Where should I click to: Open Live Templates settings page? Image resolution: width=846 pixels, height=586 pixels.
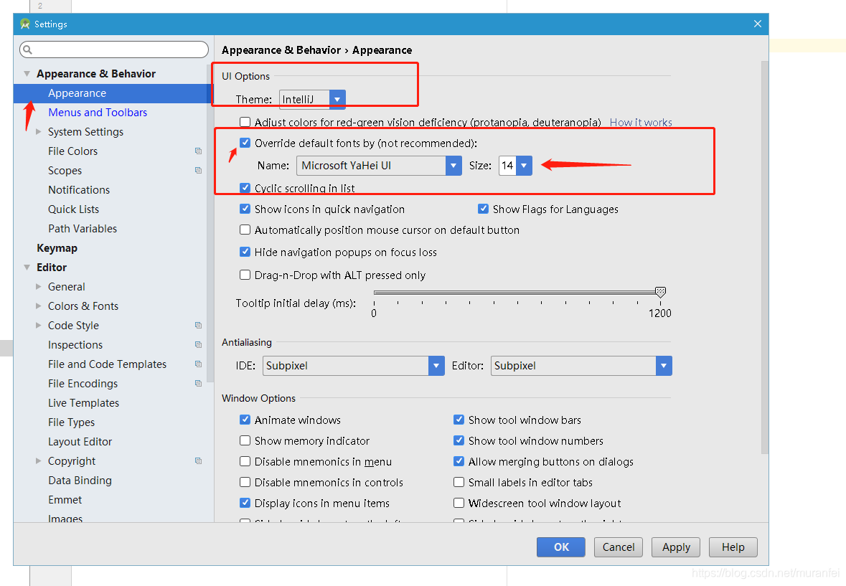[84, 402]
